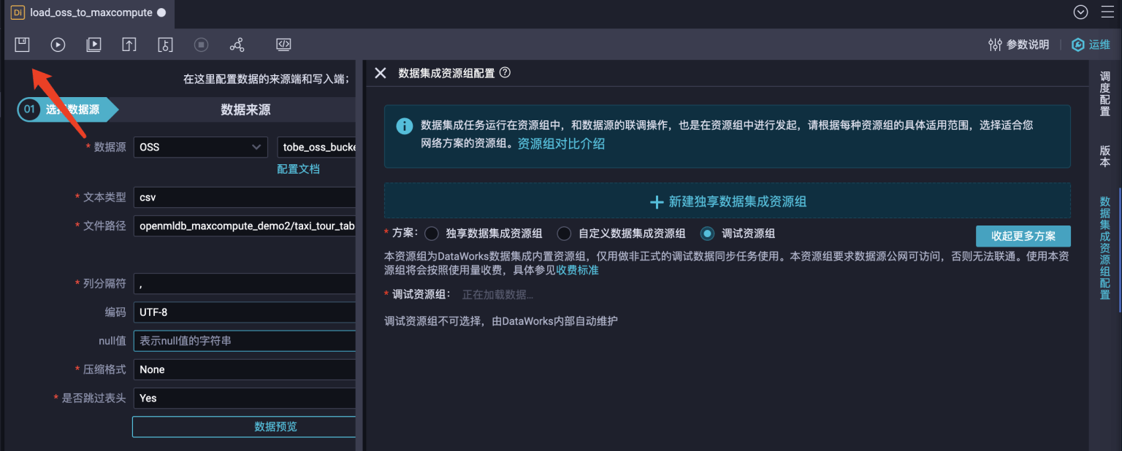Open 配置文档 link

[x=298, y=169]
